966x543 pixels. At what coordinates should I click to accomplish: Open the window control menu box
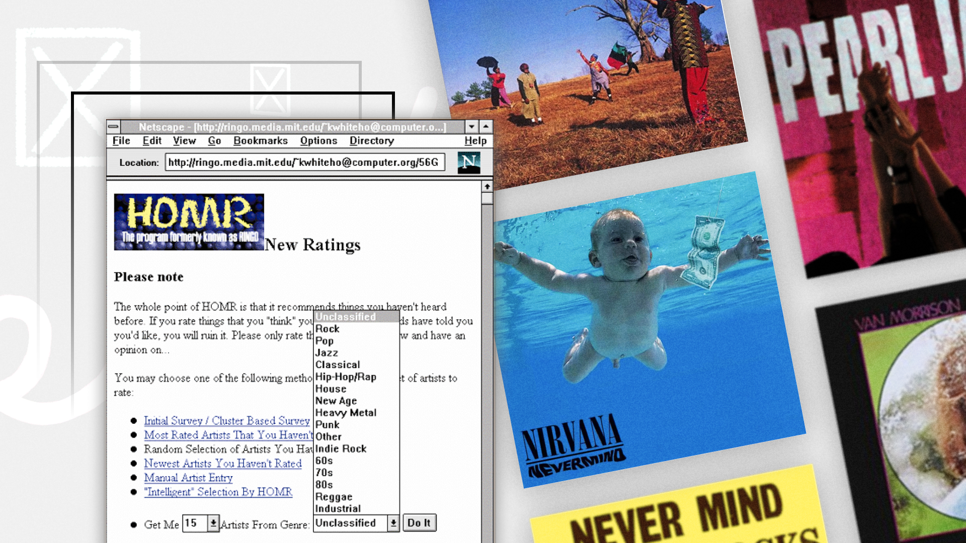point(113,127)
